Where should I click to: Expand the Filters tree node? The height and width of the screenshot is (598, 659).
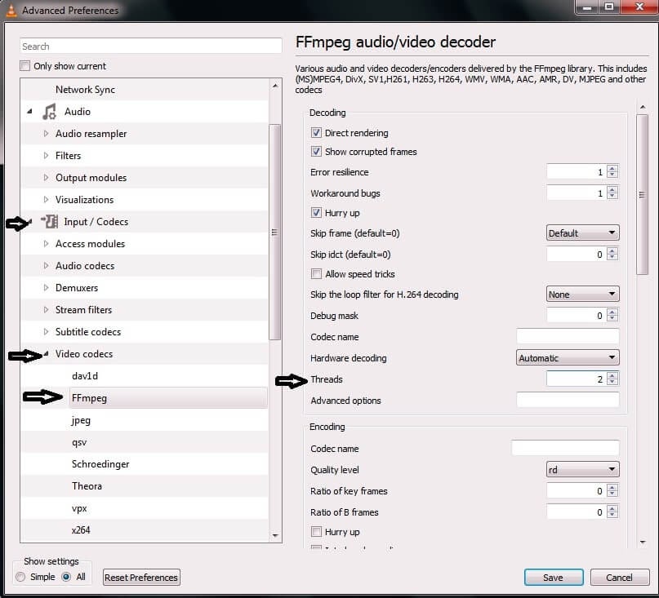tap(46, 155)
